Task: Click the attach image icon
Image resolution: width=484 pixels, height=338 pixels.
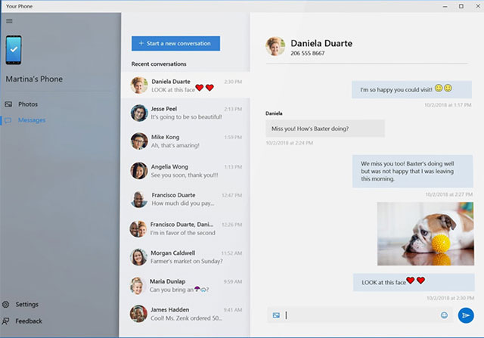Action: pyautogui.click(x=277, y=315)
